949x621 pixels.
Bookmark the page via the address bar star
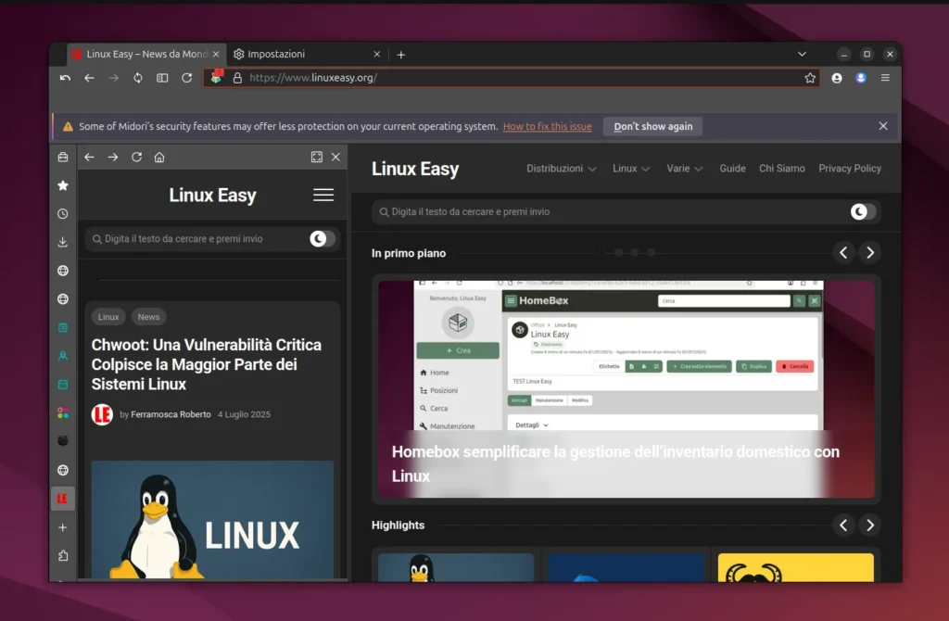coord(811,78)
